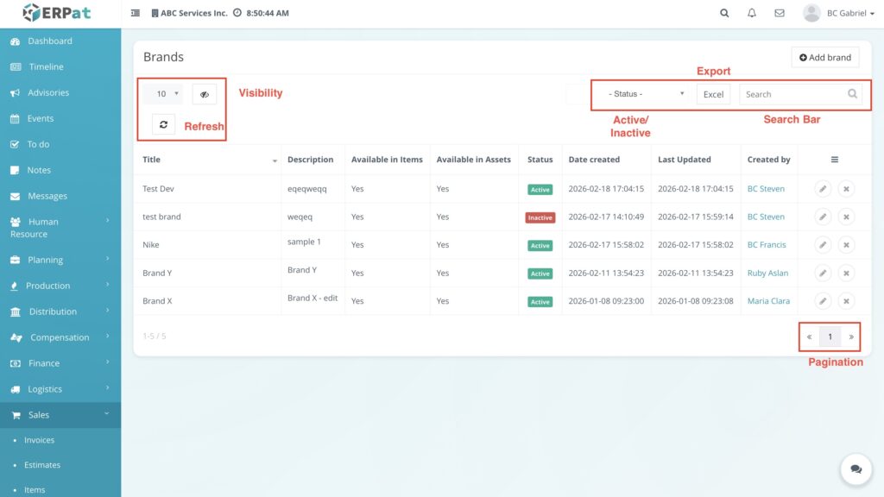Click the search magnifier icon in top bar
The height and width of the screenshot is (497, 884).
tap(724, 13)
